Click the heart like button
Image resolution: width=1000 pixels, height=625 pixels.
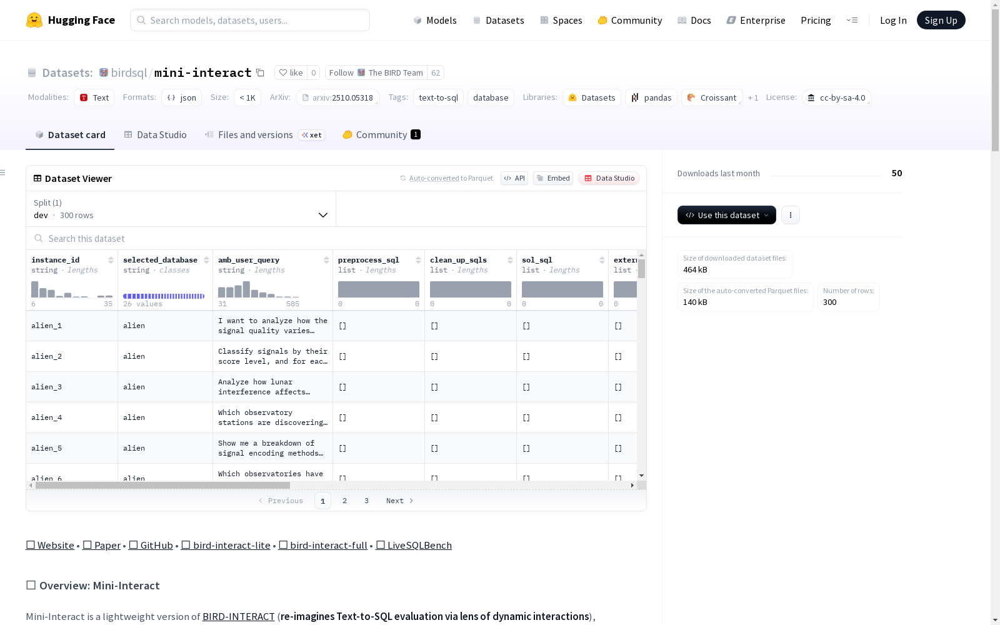tap(291, 72)
